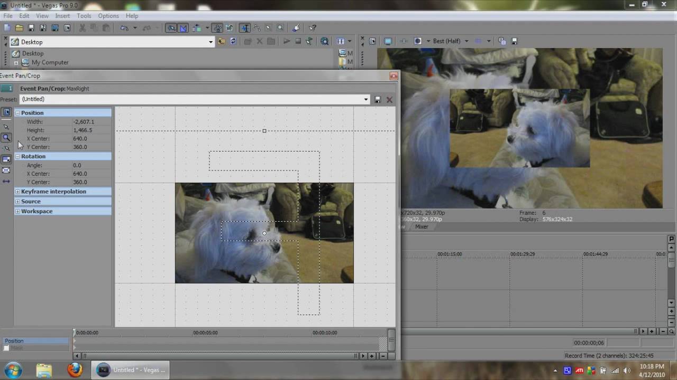This screenshot has height=380, width=677.
Task: Click the move freely double-arrow icon
Action: 6,182
